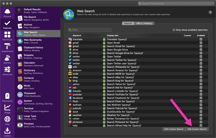Toggle Enabled checkbox for wiki row
The width and height of the screenshot is (216, 138).
coord(201,67)
